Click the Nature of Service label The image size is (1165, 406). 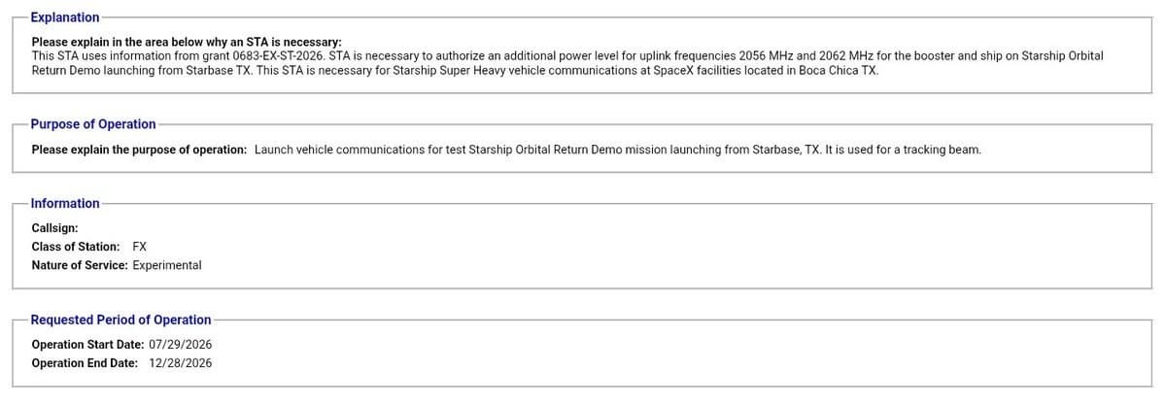pos(80,265)
